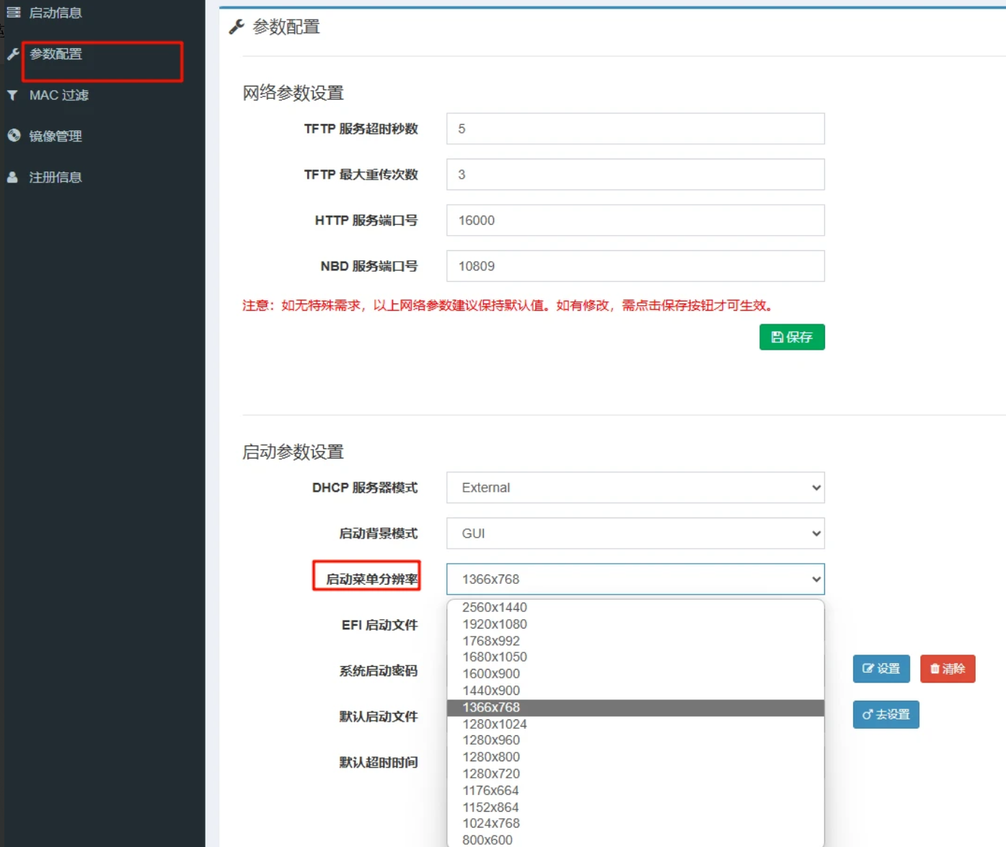Click the blue 设置 button
Screen dimensions: 1006x847
pyautogui.click(x=881, y=669)
